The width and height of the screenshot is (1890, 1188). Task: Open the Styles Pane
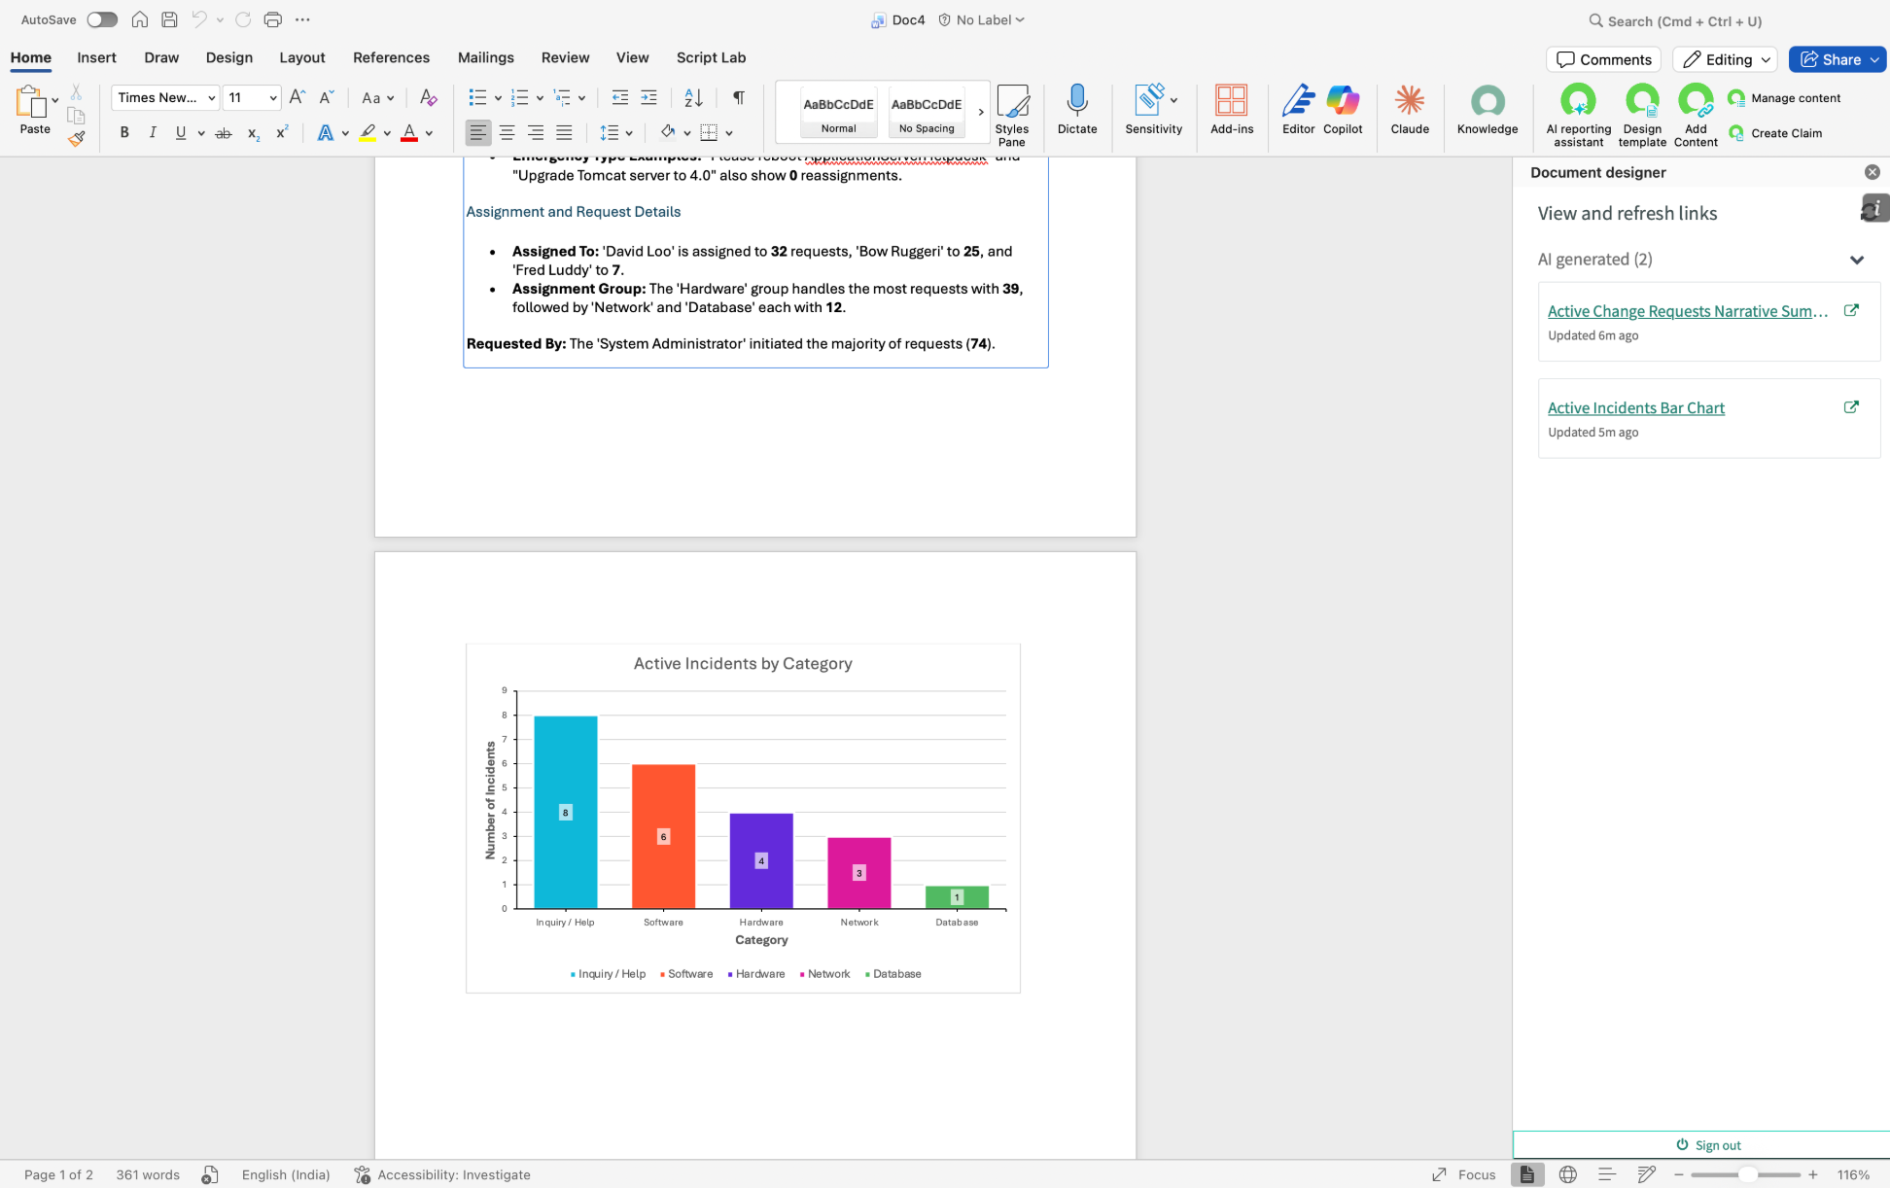coord(1011,115)
